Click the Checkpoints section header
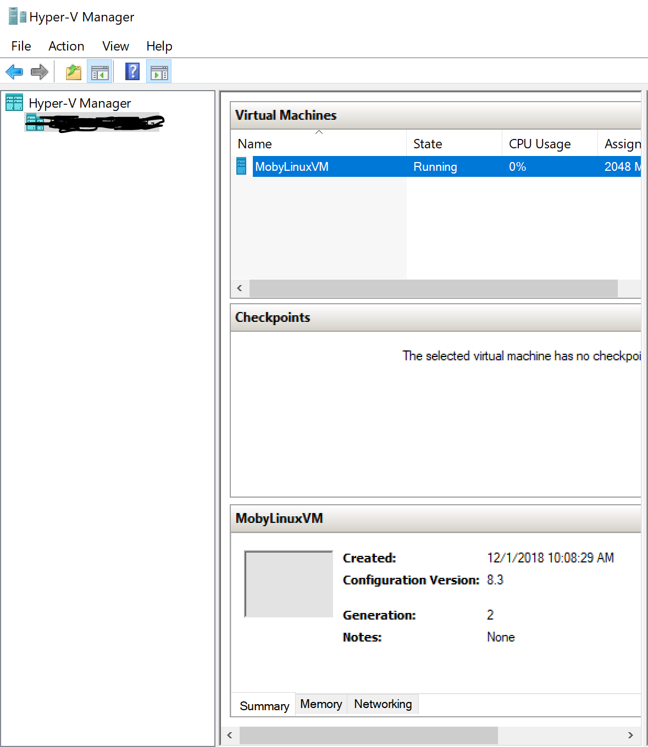648x747 pixels. click(x=436, y=317)
